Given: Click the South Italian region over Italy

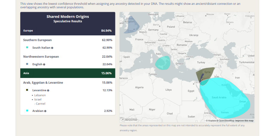Looking at the screenshot, I should (163, 63).
